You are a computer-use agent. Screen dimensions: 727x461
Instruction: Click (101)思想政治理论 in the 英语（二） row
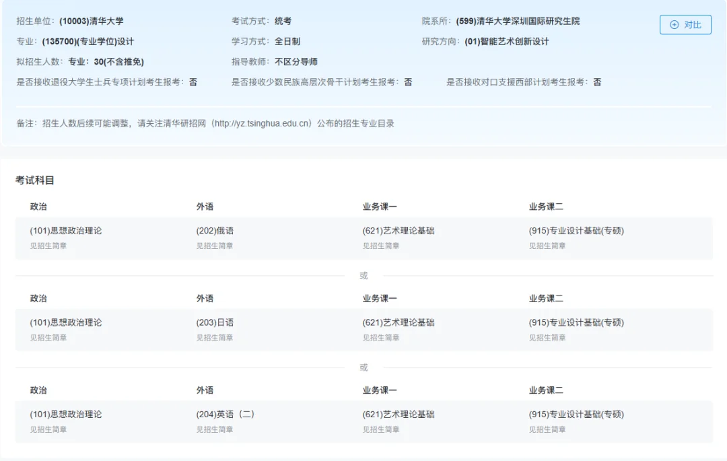coord(66,414)
